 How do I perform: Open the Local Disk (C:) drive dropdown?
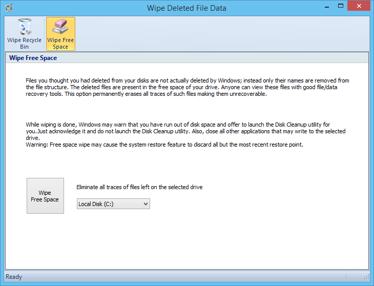[x=113, y=204]
